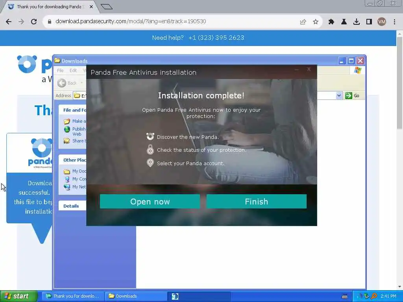Viewport: 403px width, 302px height.
Task: Open My Documents in Other Places
Action: point(79,171)
